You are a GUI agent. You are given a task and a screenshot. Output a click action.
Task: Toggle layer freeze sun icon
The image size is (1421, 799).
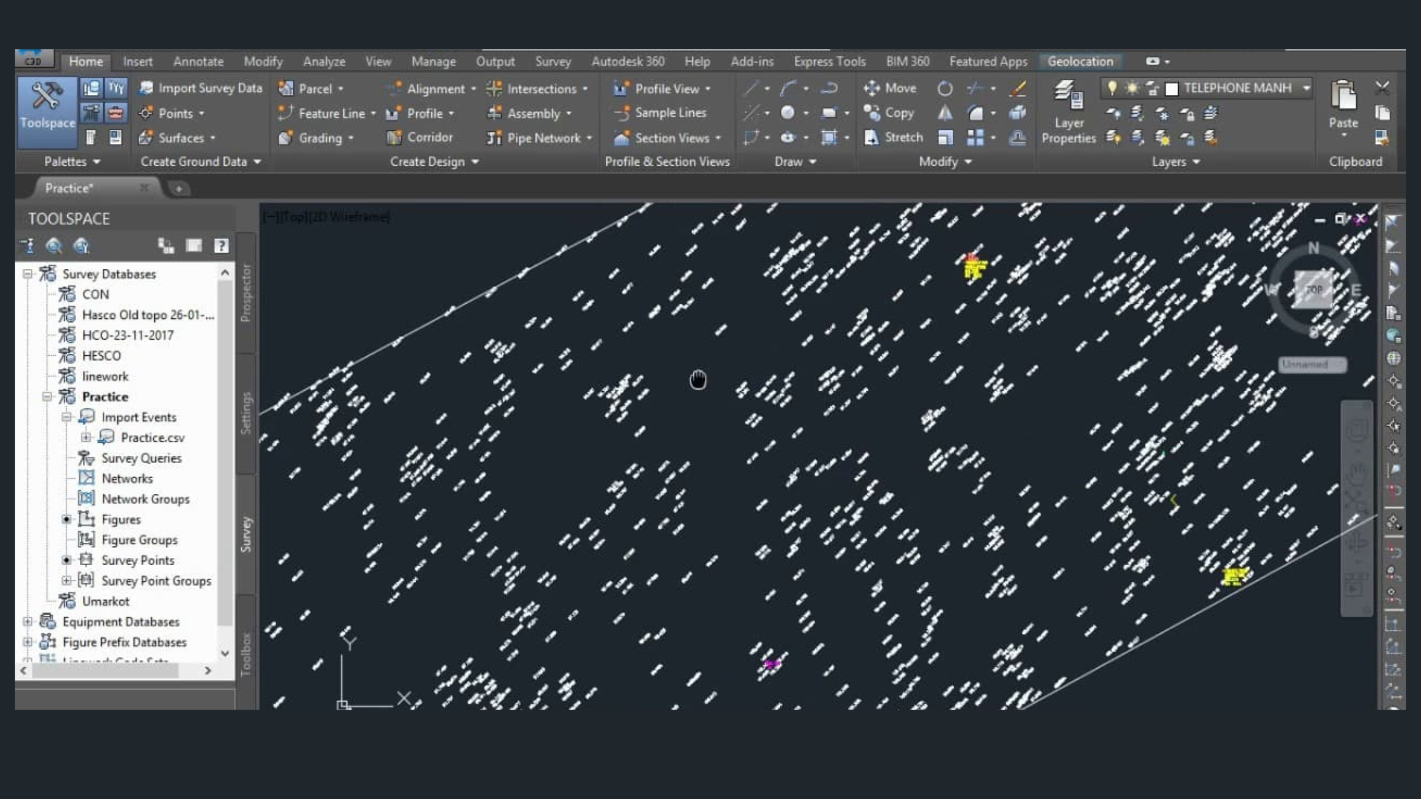click(1132, 88)
